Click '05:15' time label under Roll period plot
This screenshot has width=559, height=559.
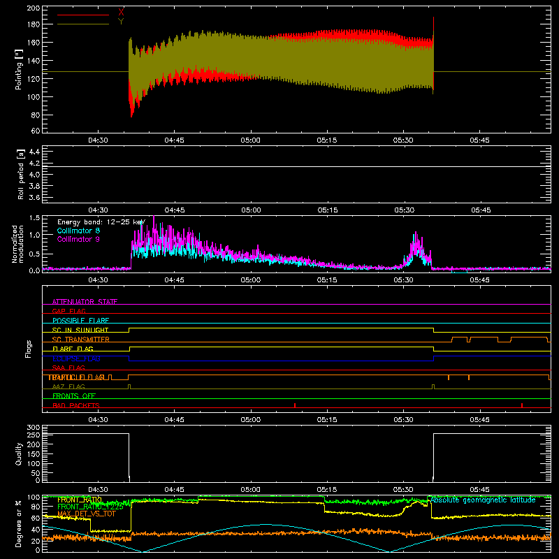click(x=327, y=210)
